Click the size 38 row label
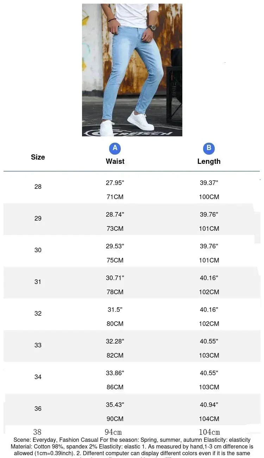The width and height of the screenshot is (264, 458). pos(37,432)
